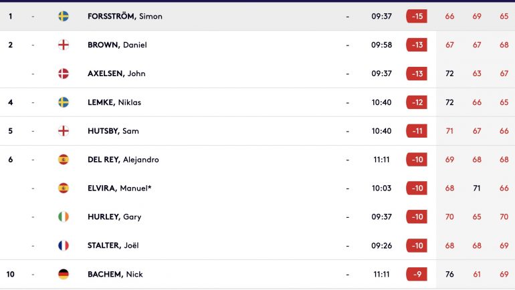Open BROWN, Daniel player details

coord(117,45)
